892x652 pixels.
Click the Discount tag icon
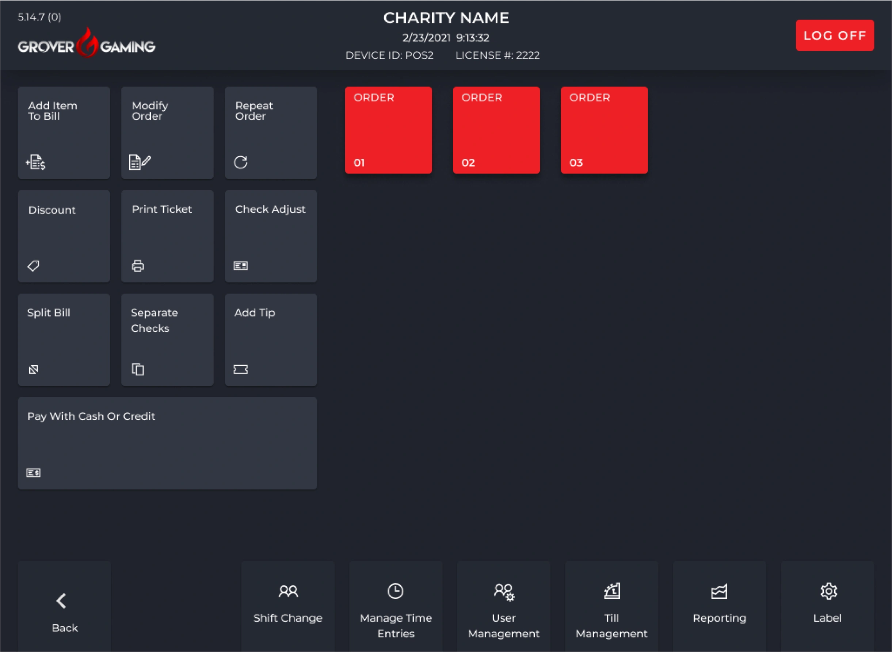pyautogui.click(x=33, y=266)
